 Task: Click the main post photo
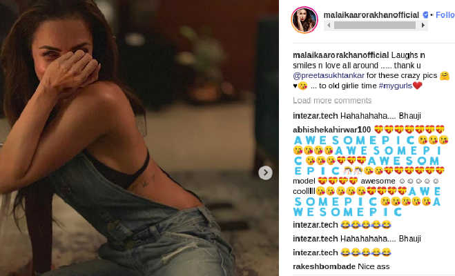[139, 138]
